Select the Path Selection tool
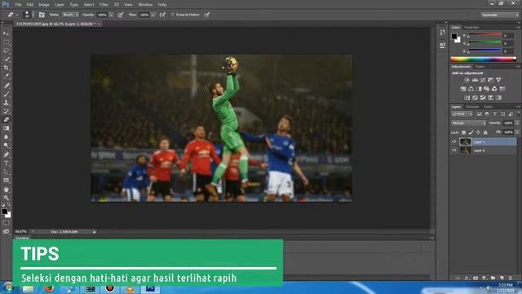This screenshot has height=294, width=522. tap(6, 172)
